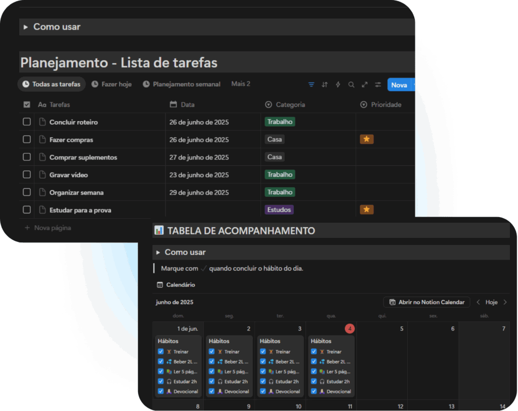The height and width of the screenshot is (411, 518).
Task: Uncheck 'Treinar' habit on June 1
Action: (161, 351)
